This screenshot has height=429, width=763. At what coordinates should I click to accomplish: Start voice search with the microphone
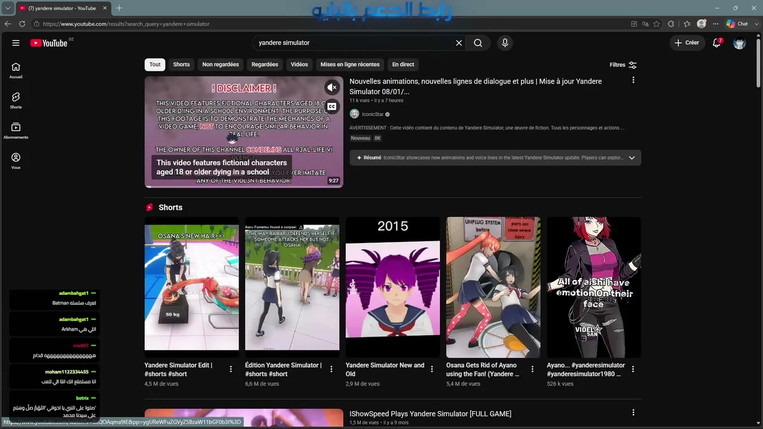pos(505,43)
